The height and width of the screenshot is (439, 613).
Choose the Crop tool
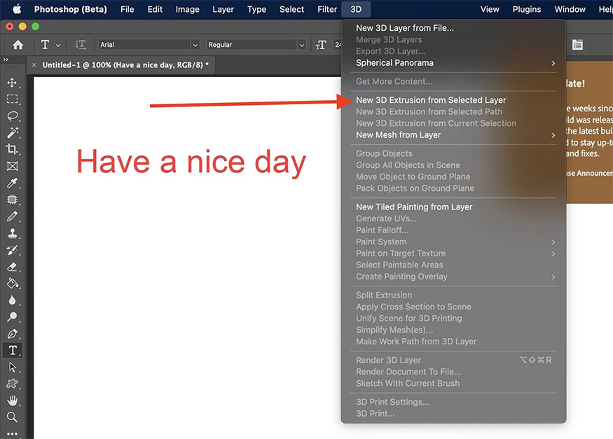click(12, 150)
